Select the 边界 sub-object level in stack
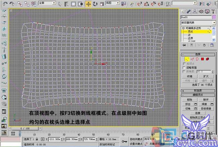This screenshot has width=218, height=147. point(190,38)
